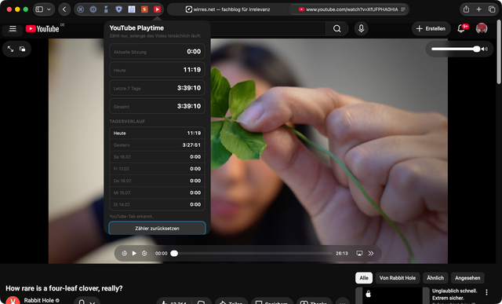The height and width of the screenshot is (304, 502).
Task: Click the Heute 11:19 summary card
Action: (157, 70)
